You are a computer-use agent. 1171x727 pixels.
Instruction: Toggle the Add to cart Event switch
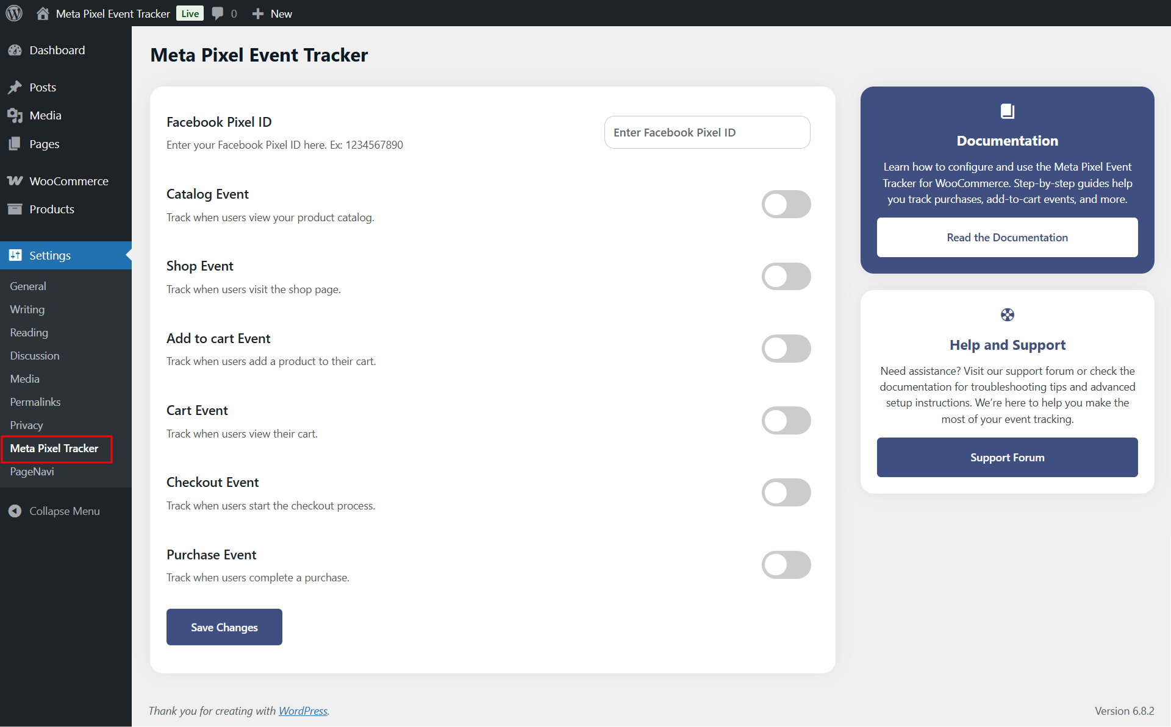click(x=786, y=349)
